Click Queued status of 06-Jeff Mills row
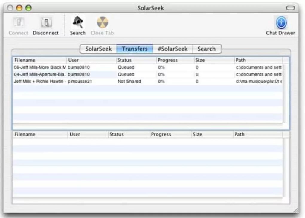Screen dimensions: 305x218 pos(126,67)
